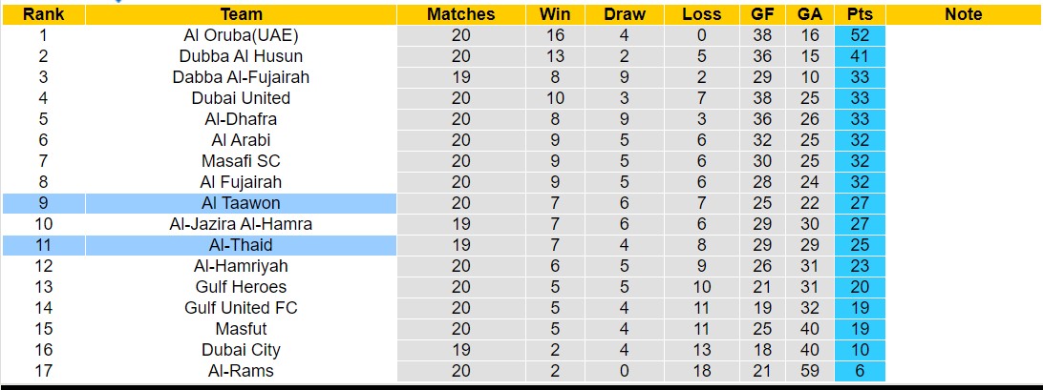Click the Al-Rams team at the bottom
This screenshot has height=390, width=1043.
(241, 371)
